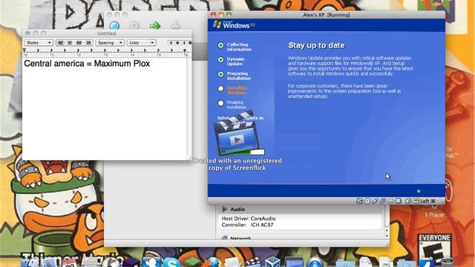Click the Audio section header in VirtualBox manager
Viewport: 475px width, 267px height.
(237, 209)
